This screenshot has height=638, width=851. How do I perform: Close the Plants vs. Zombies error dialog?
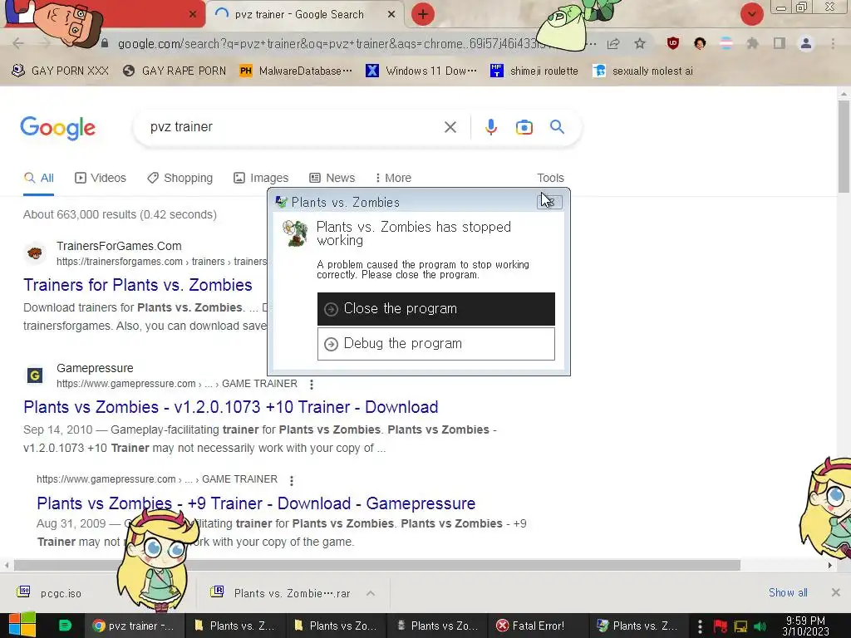(x=549, y=202)
